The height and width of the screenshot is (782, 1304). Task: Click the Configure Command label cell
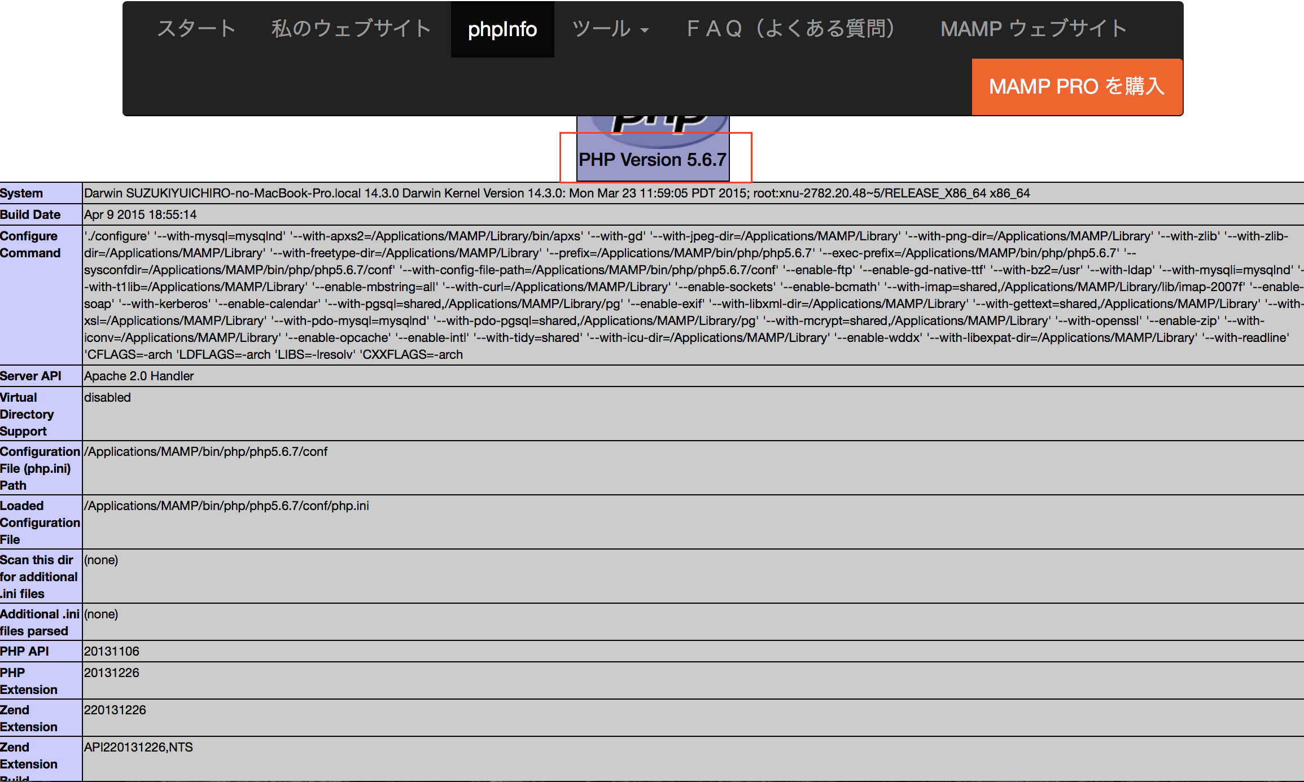point(29,244)
